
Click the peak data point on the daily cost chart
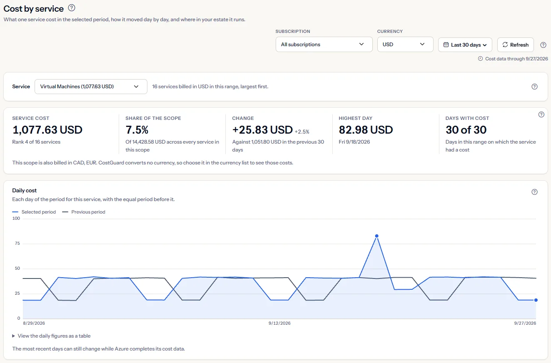coord(376,236)
